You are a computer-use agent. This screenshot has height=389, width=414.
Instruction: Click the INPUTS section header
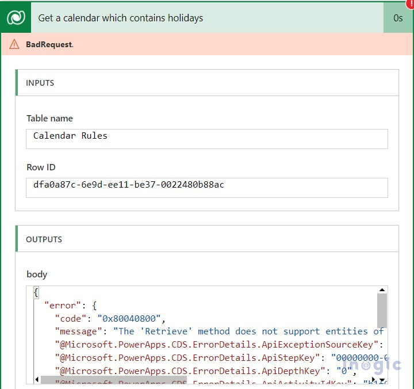tap(40, 83)
